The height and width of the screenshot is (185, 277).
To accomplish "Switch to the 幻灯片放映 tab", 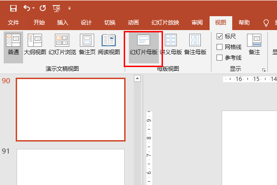I will pos(165,23).
